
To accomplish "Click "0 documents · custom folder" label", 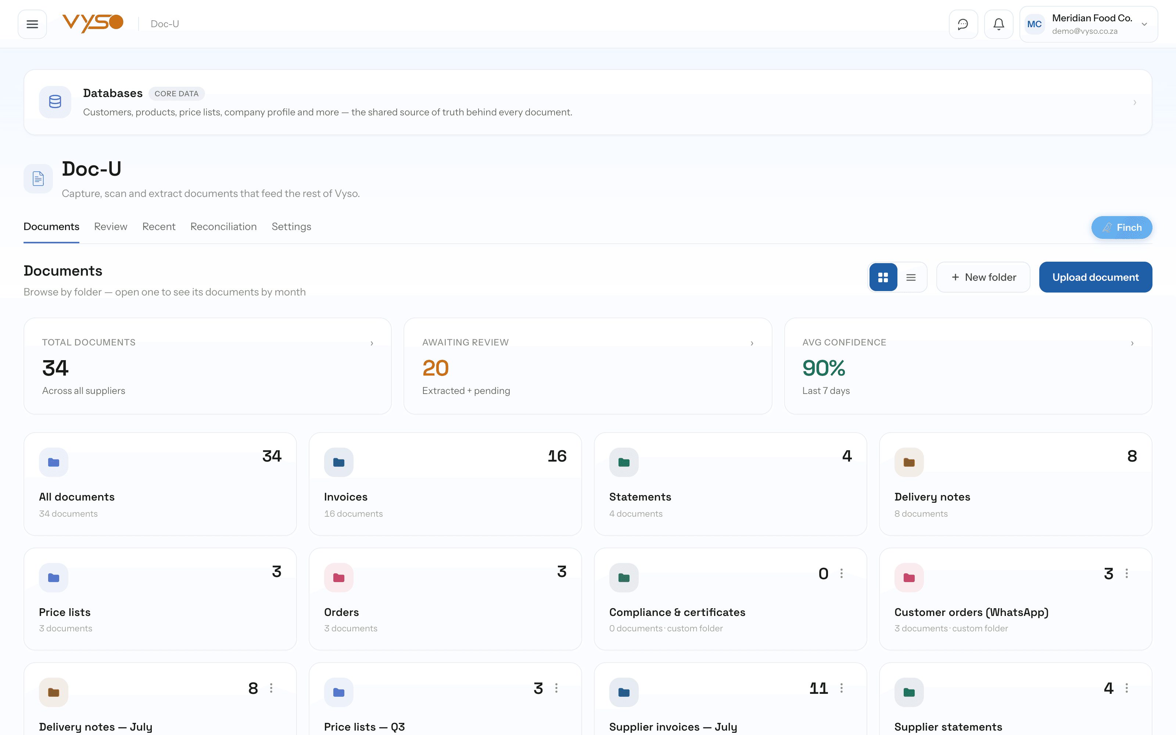I will click(x=666, y=628).
